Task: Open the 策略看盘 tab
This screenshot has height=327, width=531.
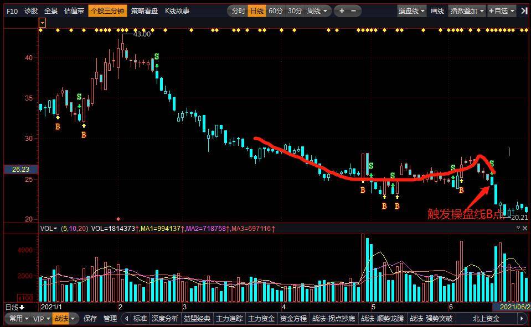Action: click(x=145, y=11)
